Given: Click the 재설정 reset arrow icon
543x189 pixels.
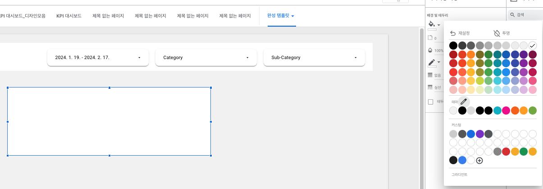Looking at the screenshot, I should click(x=453, y=33).
